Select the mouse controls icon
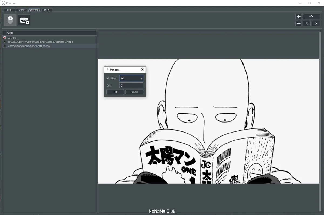The height and width of the screenshot is (215, 324). click(10, 20)
